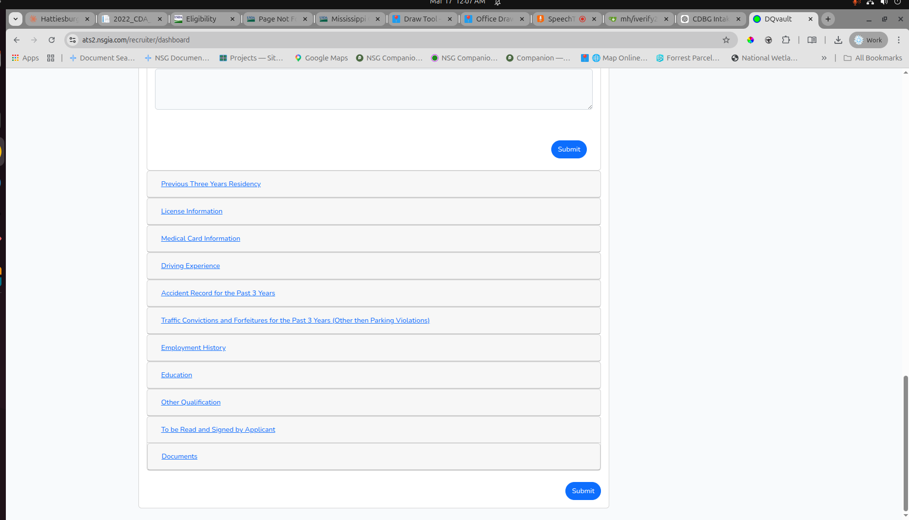Open the Apps shortcut in the bookmarks bar
The width and height of the screenshot is (909, 520).
click(25, 58)
